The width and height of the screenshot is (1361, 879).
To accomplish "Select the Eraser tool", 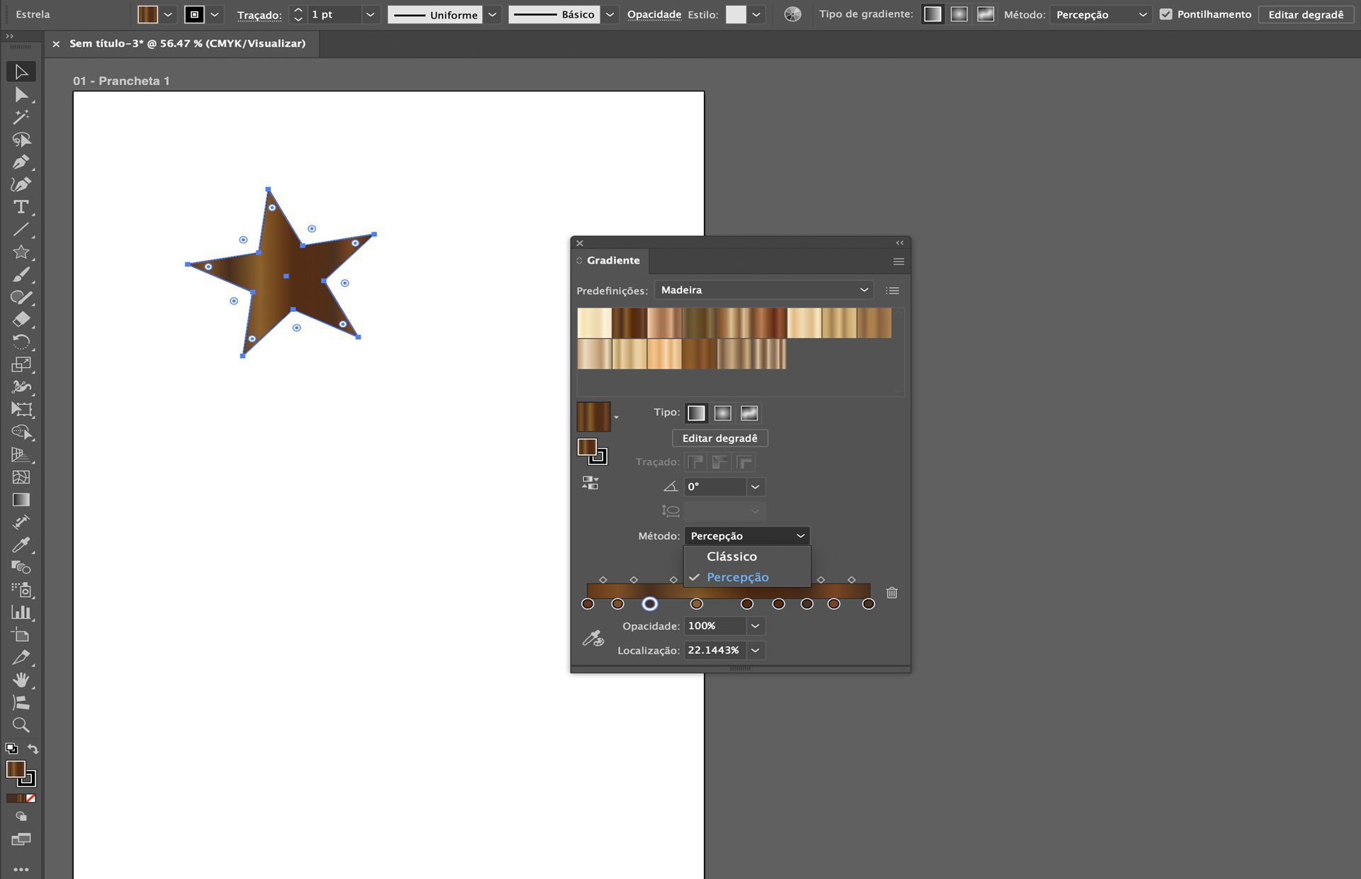I will click(22, 320).
